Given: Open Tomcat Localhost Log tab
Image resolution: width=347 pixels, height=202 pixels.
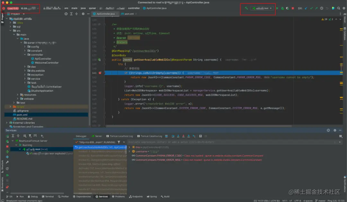Looking at the screenshot, I should point(120,136).
